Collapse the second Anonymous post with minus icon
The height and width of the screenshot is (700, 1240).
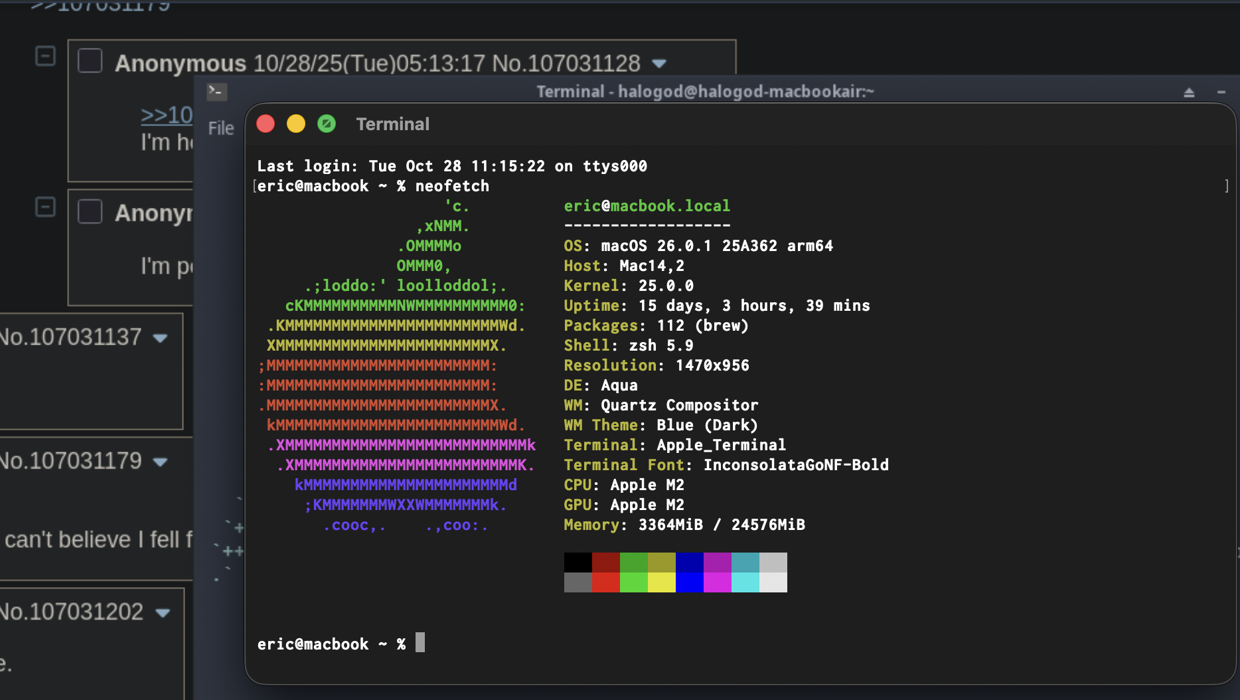tap(45, 207)
